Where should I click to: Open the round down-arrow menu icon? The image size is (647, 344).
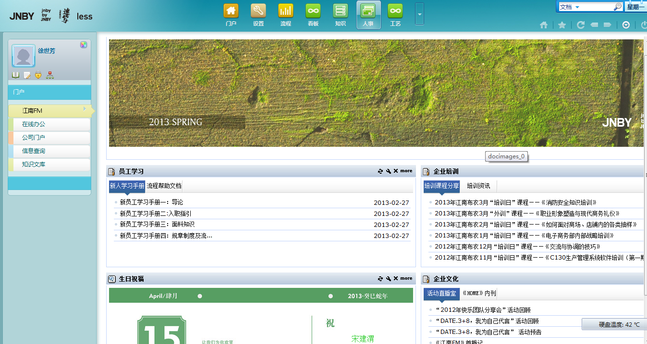point(626,25)
